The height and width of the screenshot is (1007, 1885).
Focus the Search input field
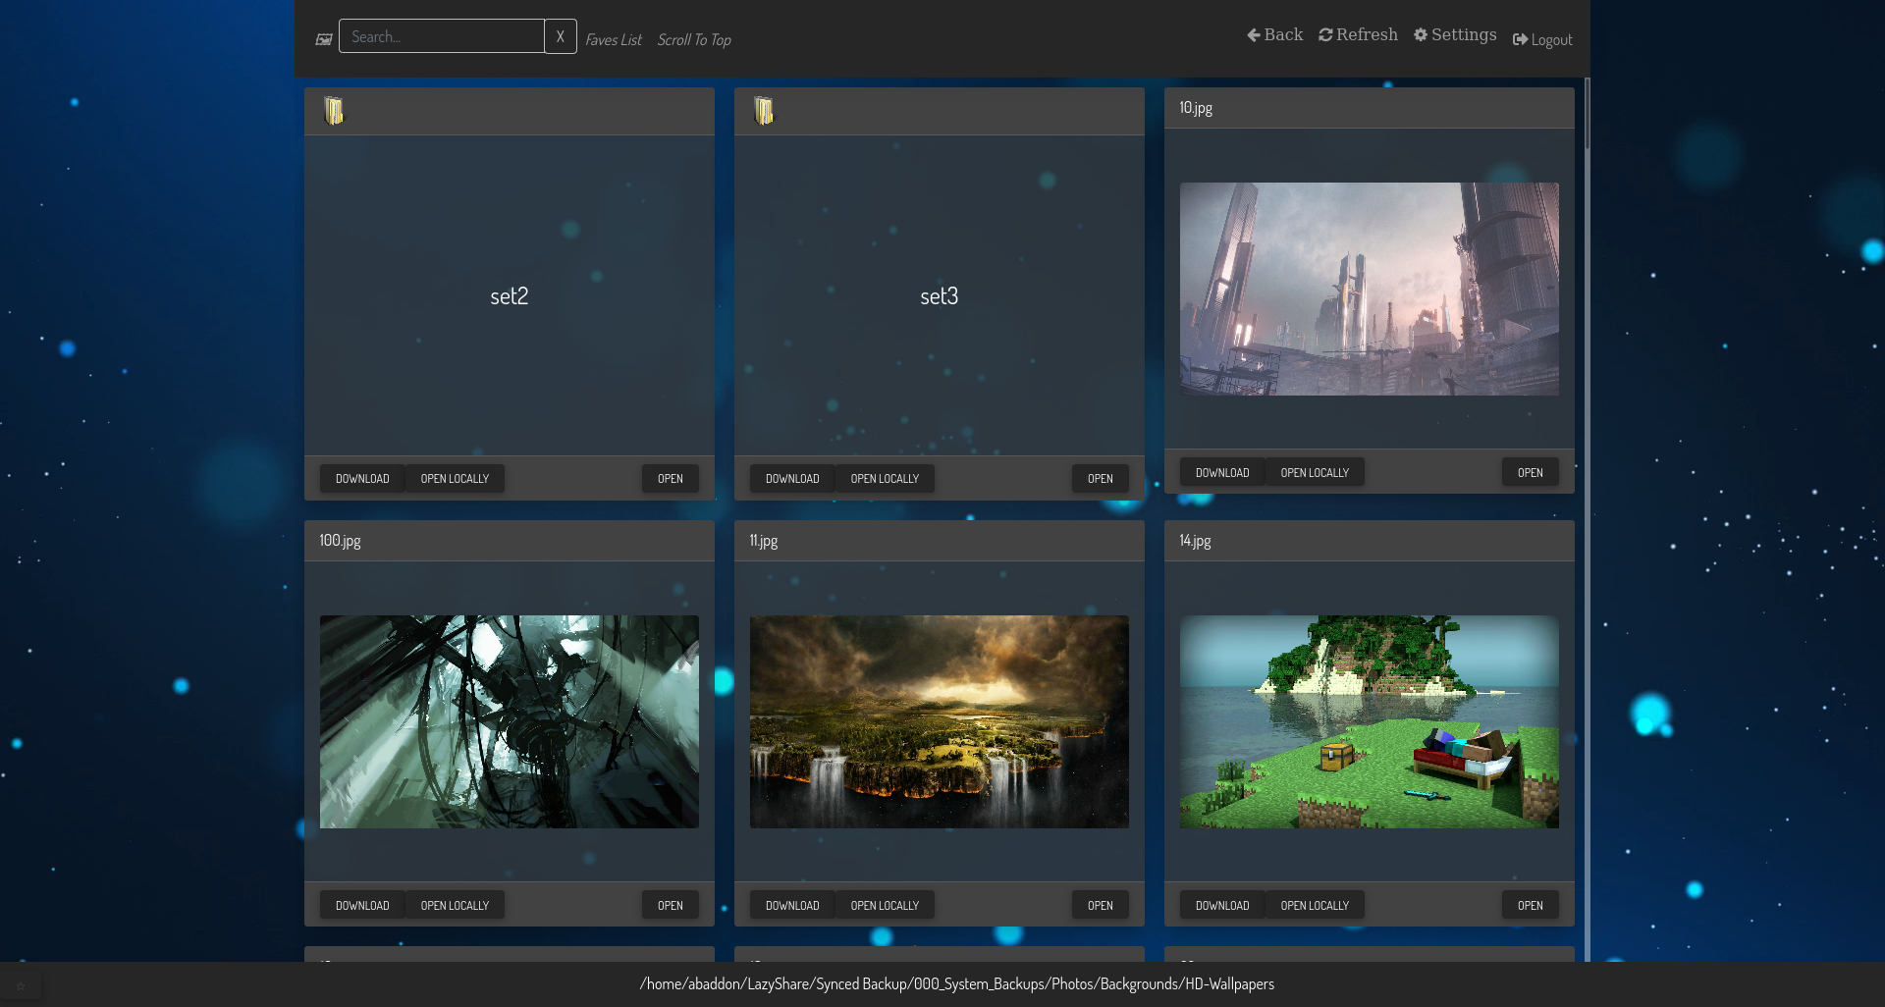442,36
